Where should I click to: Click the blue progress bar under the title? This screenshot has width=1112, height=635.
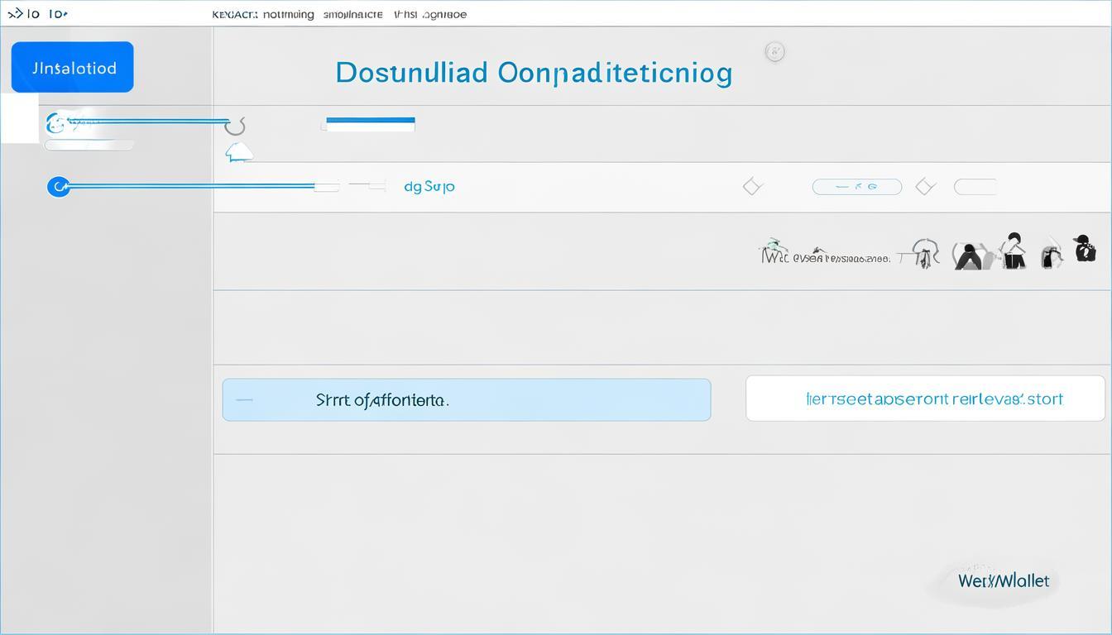tap(371, 124)
